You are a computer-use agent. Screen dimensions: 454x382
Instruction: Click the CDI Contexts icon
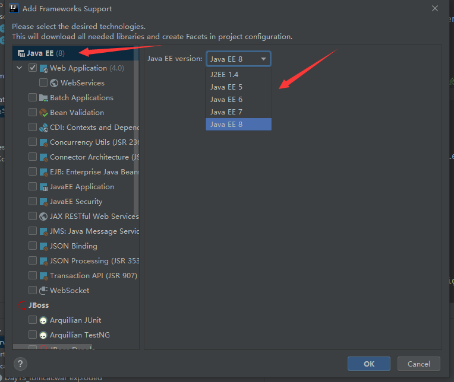43,128
